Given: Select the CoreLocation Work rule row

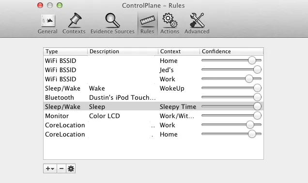Looking at the screenshot, I should [x=154, y=125].
